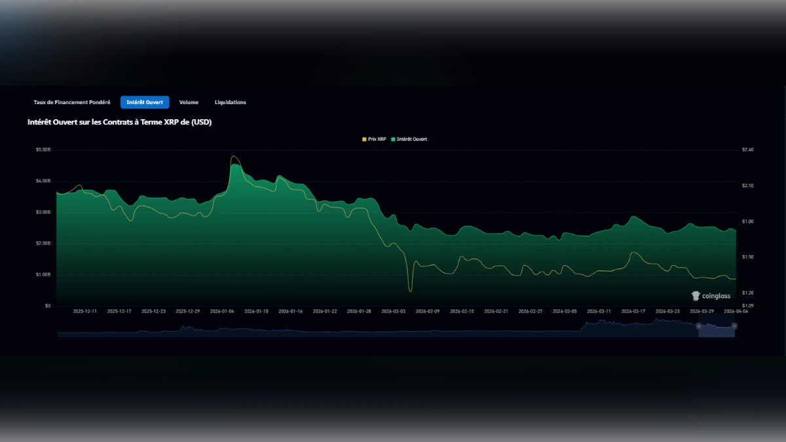Viewport: 786px width, 442px height.
Task: Reselect the active Intérêt Ouvert tab
Action: (144, 102)
